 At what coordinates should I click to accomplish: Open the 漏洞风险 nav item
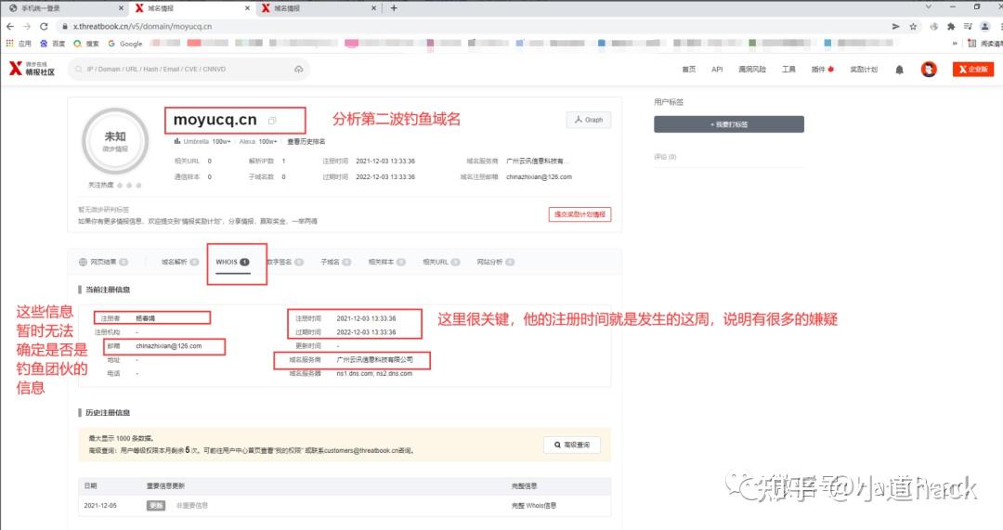tap(751, 69)
